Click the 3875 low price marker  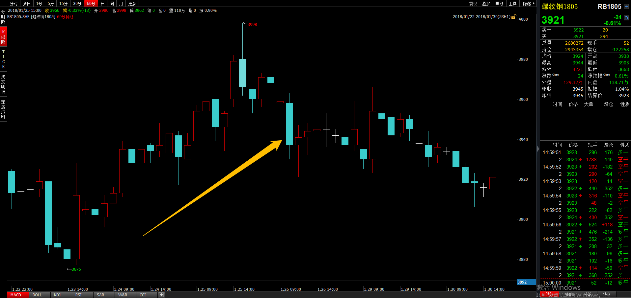tap(76, 269)
